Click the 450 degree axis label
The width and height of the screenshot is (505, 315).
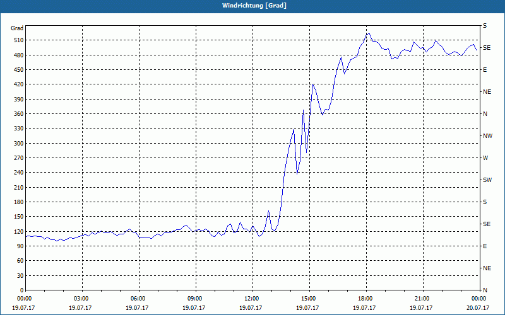(x=18, y=70)
